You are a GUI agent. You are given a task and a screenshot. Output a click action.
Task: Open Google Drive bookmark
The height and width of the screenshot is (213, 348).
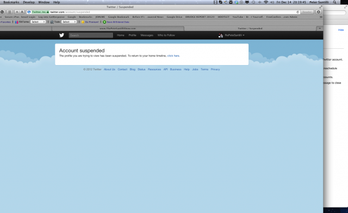(175, 17)
